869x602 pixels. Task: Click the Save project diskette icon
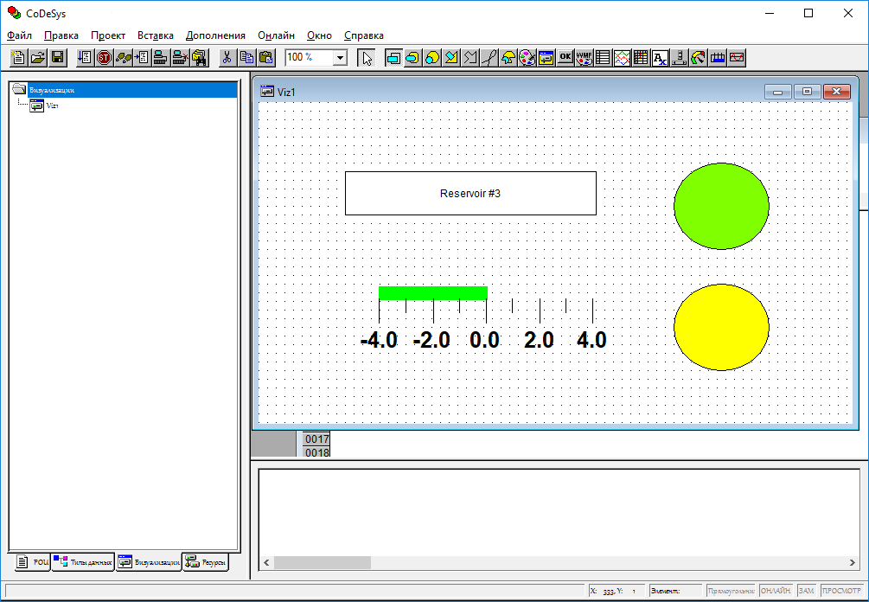tap(58, 58)
